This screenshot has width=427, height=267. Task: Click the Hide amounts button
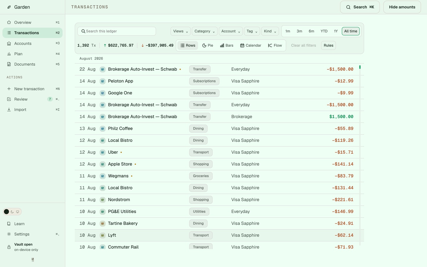click(402, 7)
